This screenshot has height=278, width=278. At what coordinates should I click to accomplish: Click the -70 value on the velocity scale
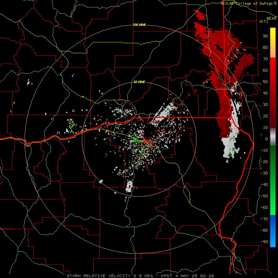pyautogui.click(x=264, y=219)
